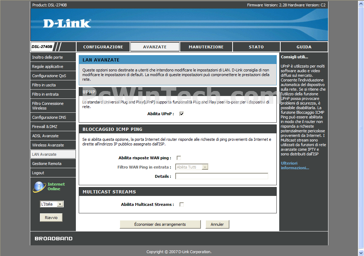Click the vertical scrollbar thumb grip

(x=361, y=128)
